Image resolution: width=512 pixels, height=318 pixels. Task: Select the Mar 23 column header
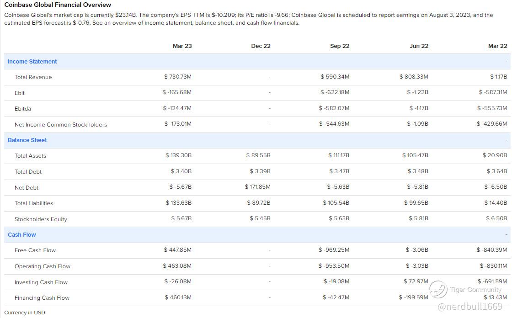182,46
